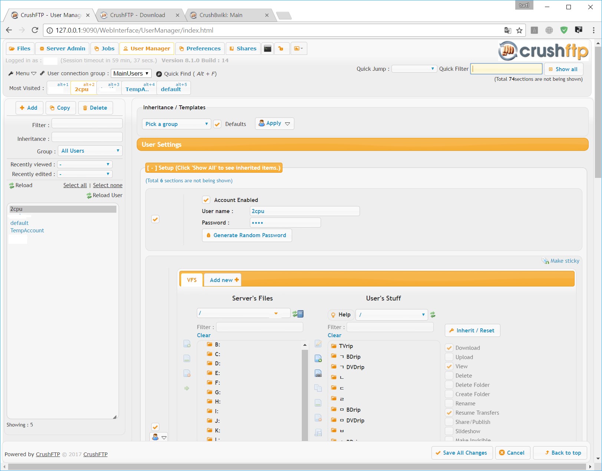602x471 pixels.
Task: Click the translate page icon in the address bar
Action: (x=508, y=30)
